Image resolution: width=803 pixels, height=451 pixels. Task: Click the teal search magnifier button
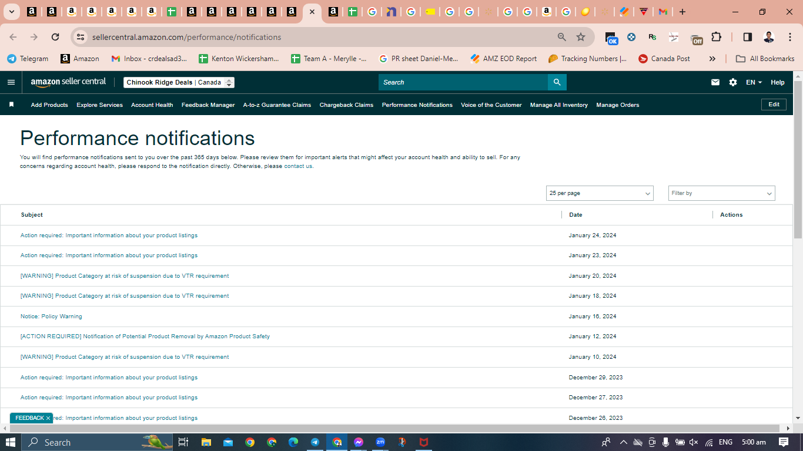[557, 82]
